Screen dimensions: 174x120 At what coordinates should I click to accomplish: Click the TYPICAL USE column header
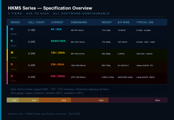pyautogui.click(x=145, y=22)
